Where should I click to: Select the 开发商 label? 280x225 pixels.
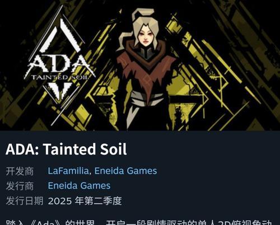[x=20, y=171]
